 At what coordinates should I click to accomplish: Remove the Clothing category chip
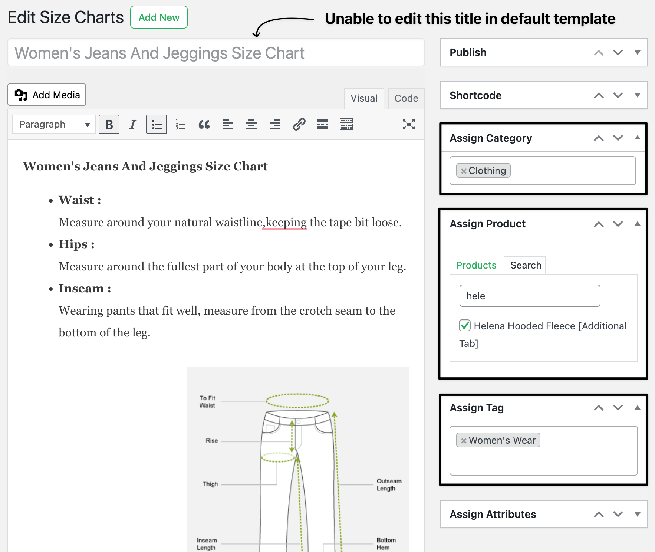point(464,171)
